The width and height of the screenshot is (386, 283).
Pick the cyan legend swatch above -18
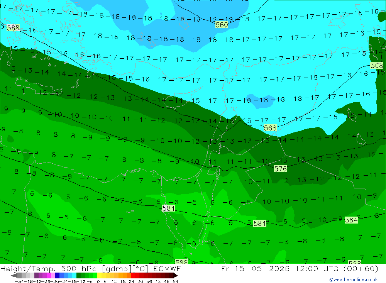[74, 276]
